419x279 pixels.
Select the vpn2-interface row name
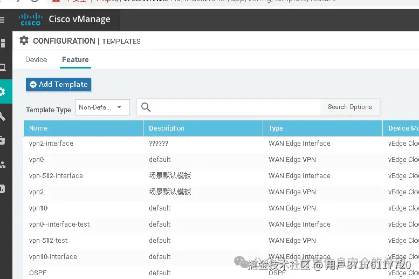51,144
